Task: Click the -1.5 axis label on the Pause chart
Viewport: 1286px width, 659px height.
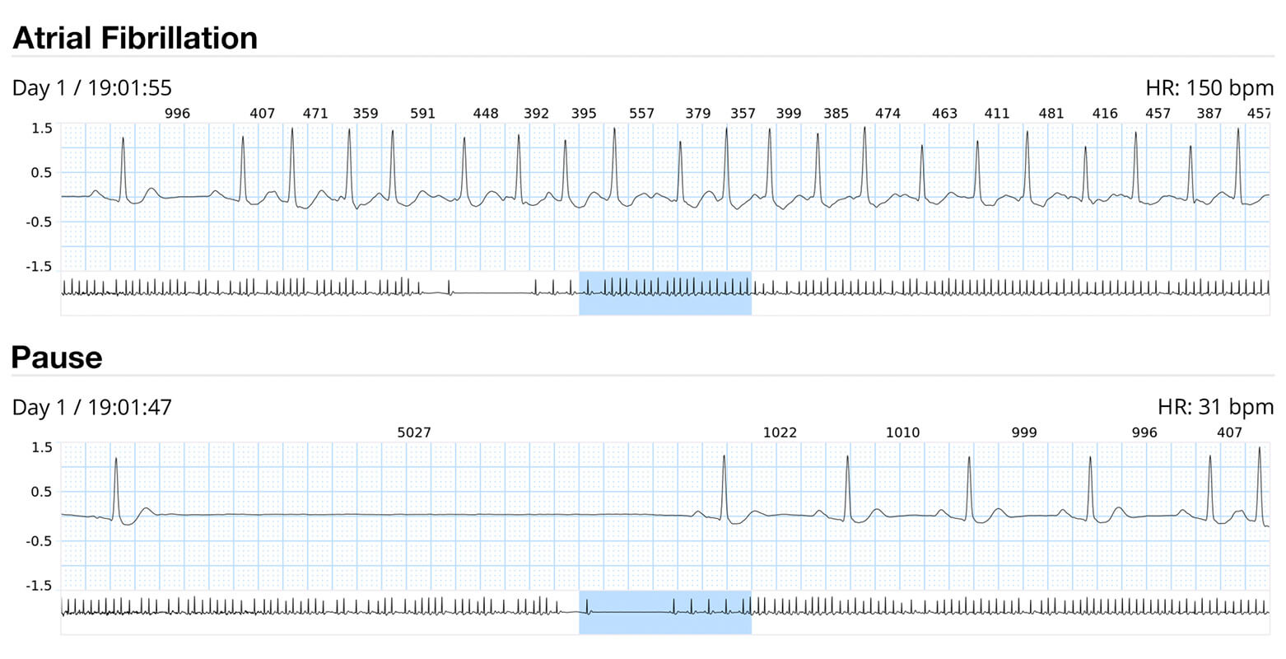Action: tap(40, 586)
